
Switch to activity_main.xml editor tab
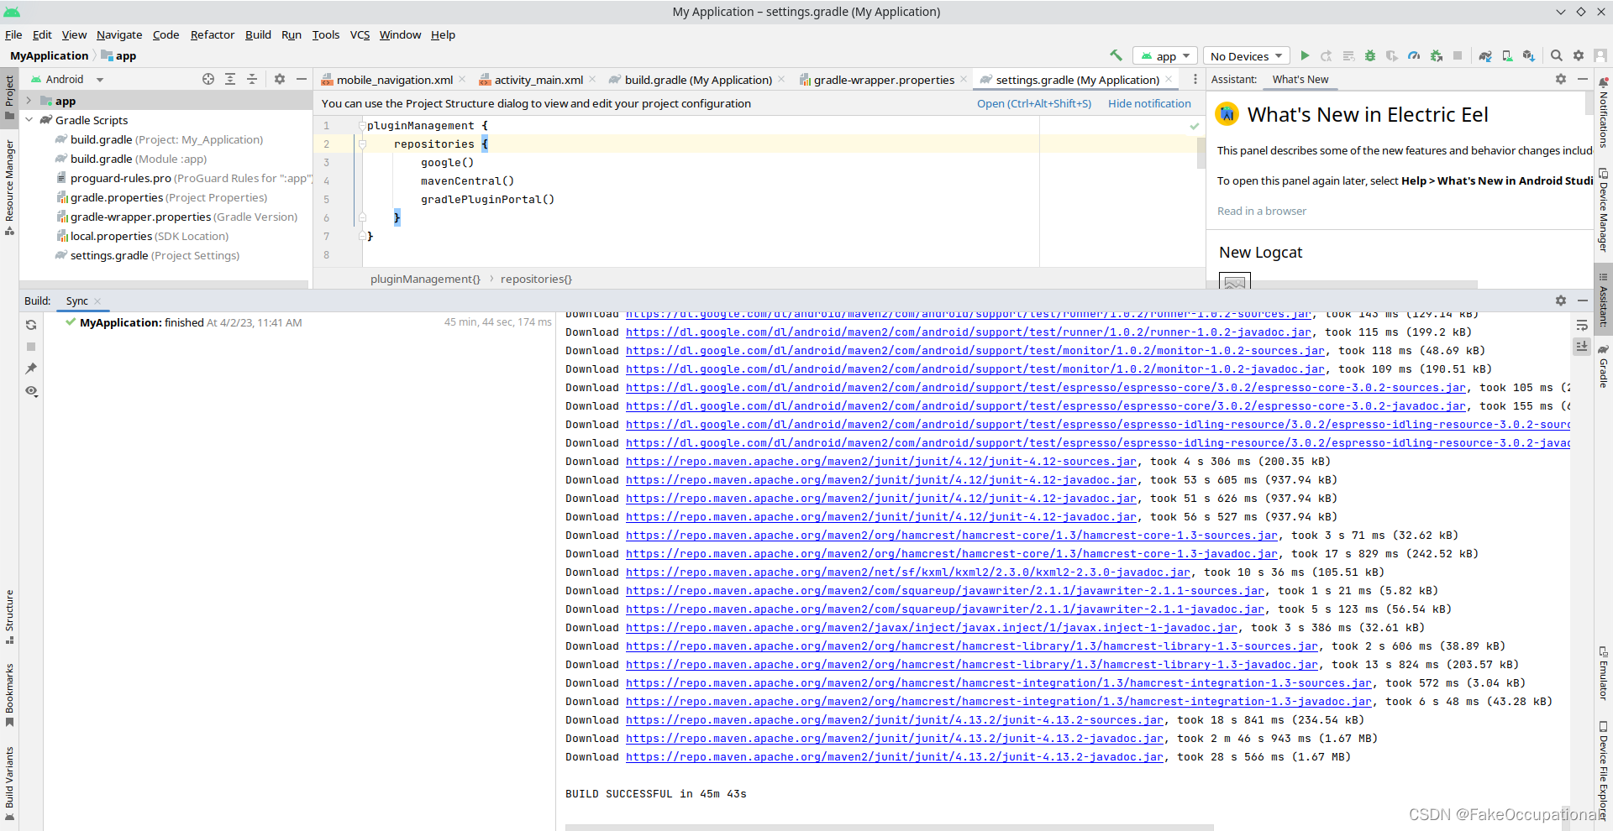(x=538, y=80)
